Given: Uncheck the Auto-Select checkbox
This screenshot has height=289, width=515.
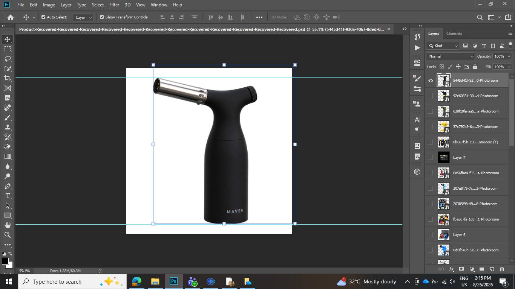Looking at the screenshot, I should pos(43,17).
